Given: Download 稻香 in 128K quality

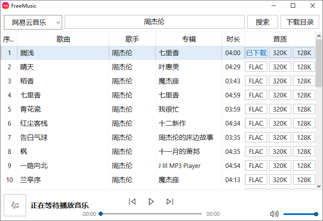Looking at the screenshot, I should coord(304,81).
